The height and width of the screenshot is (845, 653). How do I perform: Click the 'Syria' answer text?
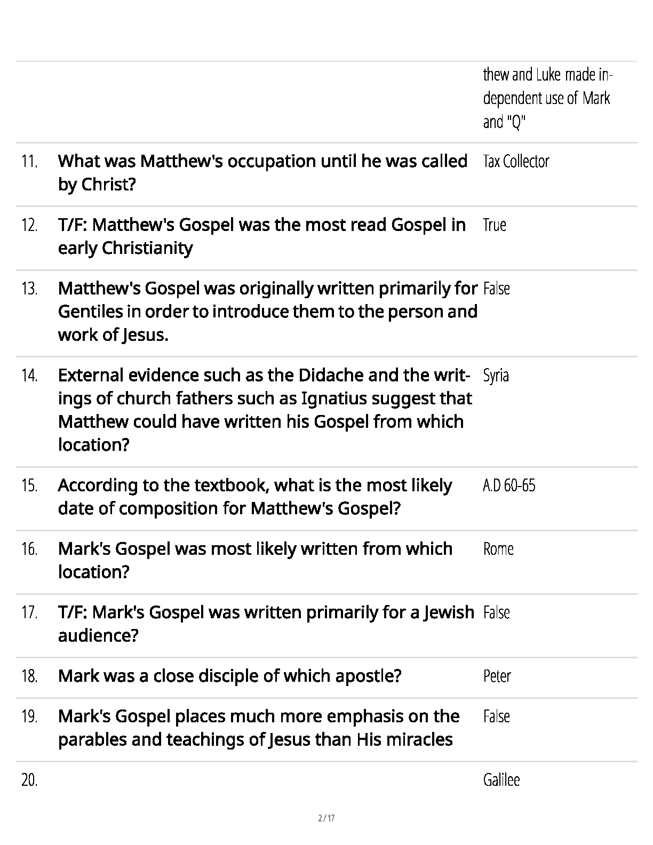pyautogui.click(x=496, y=376)
